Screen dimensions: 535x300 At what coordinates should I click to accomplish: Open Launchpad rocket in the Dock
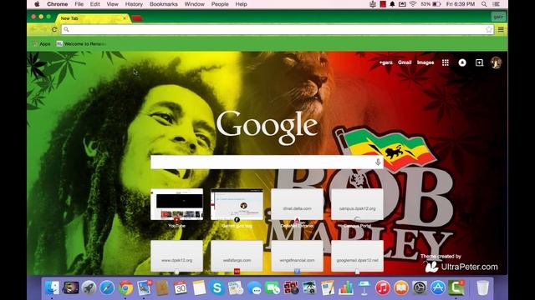coord(89,287)
